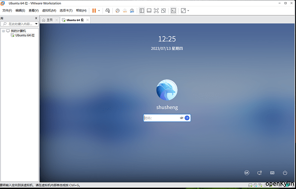This screenshot has height=189, width=296.
Task: Send Ctrl+Alt+Del to the guest
Action: click(108, 10)
